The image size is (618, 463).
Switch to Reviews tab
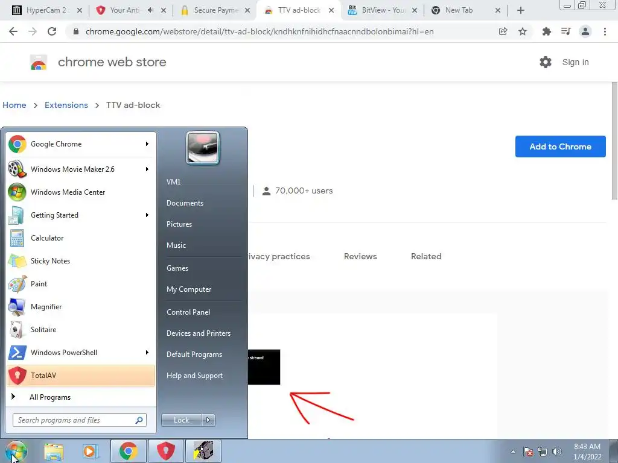coord(360,256)
